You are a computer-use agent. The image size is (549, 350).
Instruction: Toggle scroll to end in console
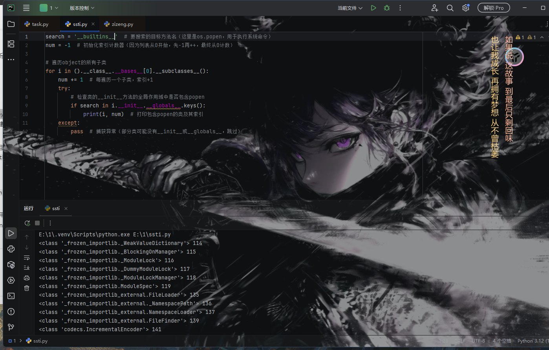tap(27, 268)
